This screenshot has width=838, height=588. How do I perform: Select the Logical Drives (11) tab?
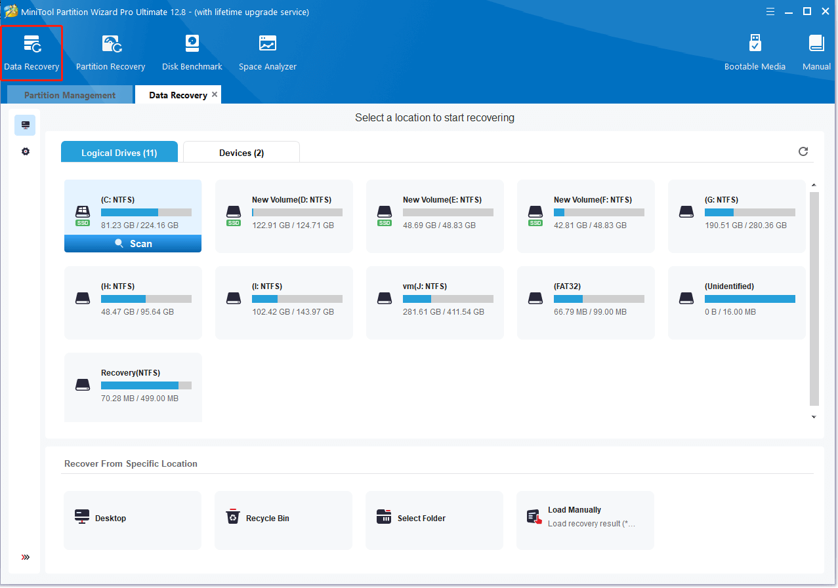click(119, 153)
